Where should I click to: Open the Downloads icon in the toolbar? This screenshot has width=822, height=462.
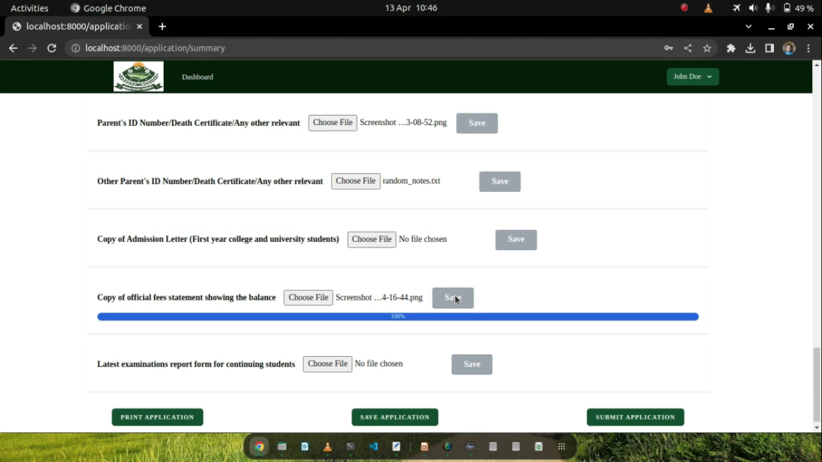750,48
